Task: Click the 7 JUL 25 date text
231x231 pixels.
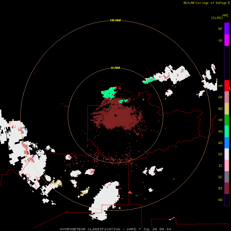Action: [148, 229]
